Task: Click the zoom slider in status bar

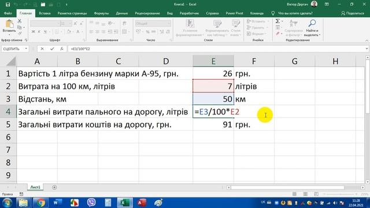Action: pyautogui.click(x=341, y=194)
